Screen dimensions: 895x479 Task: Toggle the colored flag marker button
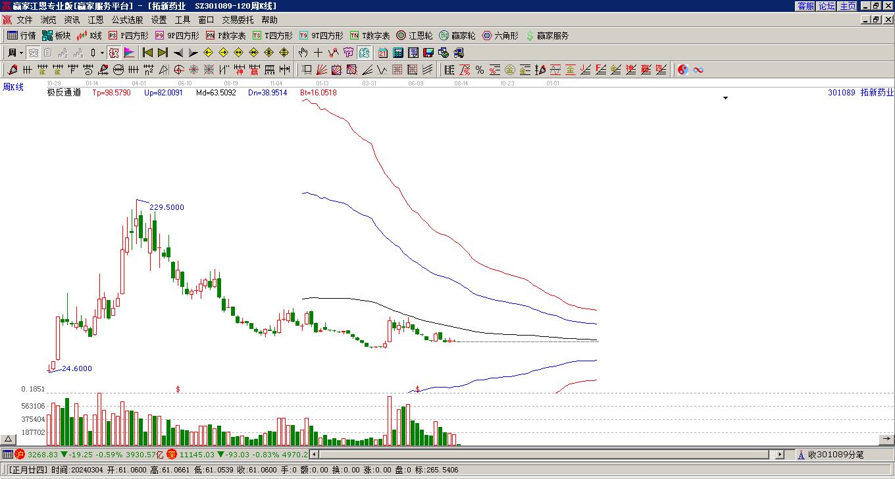pos(129,53)
